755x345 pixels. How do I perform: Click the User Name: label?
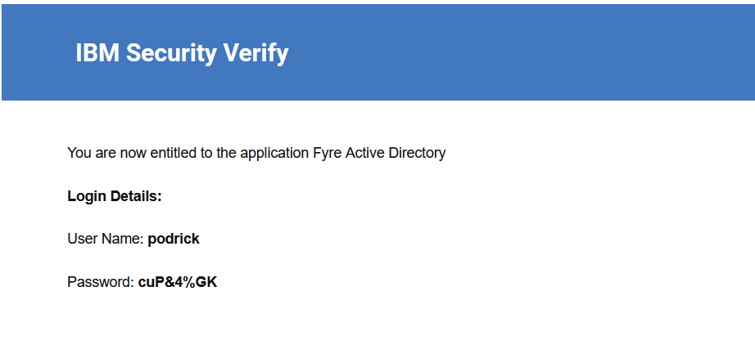tap(106, 239)
